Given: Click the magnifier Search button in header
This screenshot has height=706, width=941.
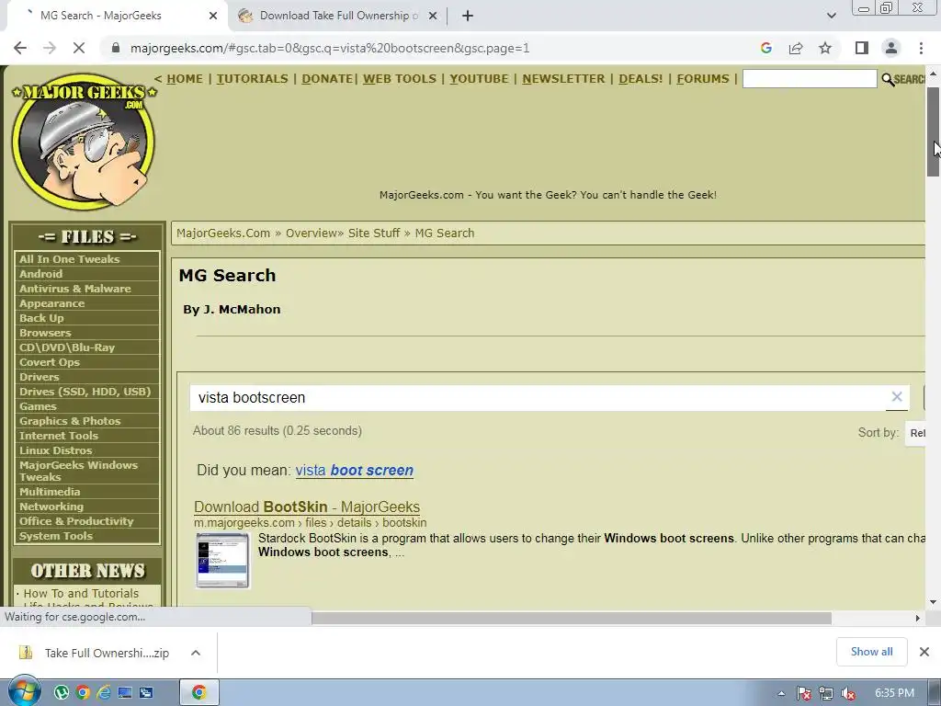Looking at the screenshot, I should coord(902,79).
